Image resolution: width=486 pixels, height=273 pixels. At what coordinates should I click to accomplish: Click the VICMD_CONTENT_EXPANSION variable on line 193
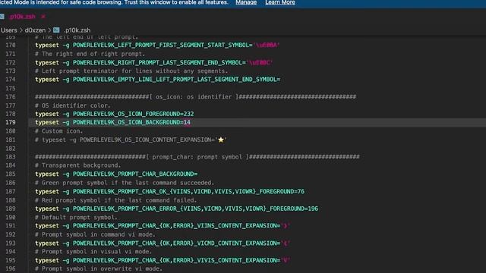pos(175,243)
